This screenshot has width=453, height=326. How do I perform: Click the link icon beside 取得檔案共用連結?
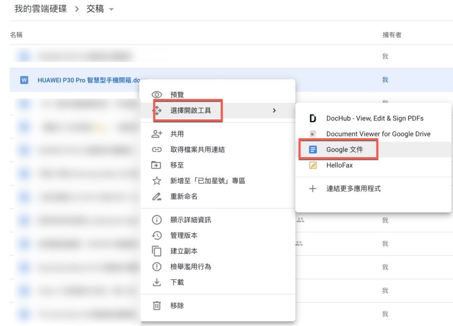[x=157, y=150]
